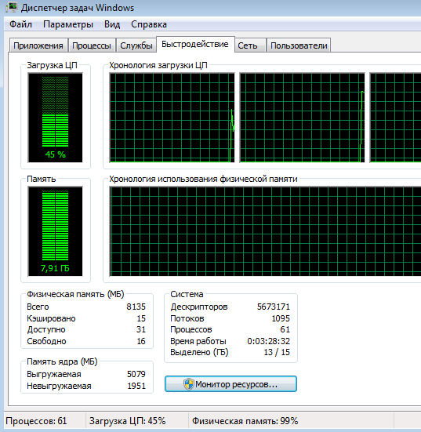Screen dimensions: 421x432
Task: Click the Физическая память (МБ) group label
Action: 75,294
